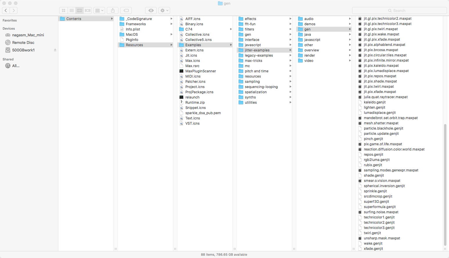Expand the Examples folder arrow

pos(231,45)
